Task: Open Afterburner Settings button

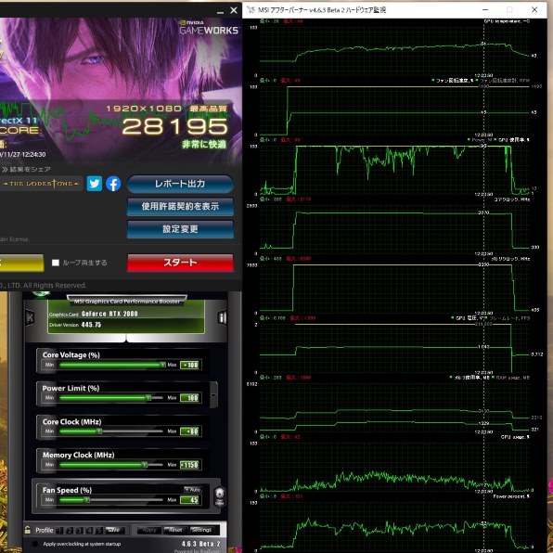Action: point(201,530)
